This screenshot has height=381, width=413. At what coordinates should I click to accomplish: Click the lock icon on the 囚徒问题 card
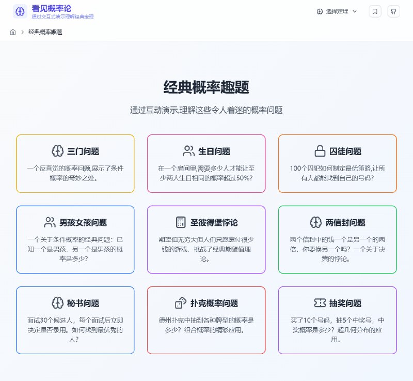click(321, 151)
